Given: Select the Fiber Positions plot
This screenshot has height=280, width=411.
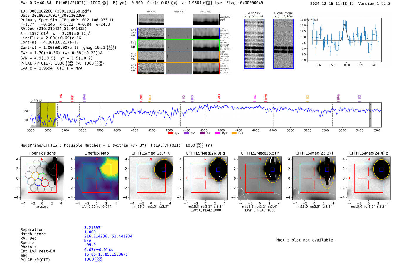Looking at the screenshot, I should tap(42, 178).
